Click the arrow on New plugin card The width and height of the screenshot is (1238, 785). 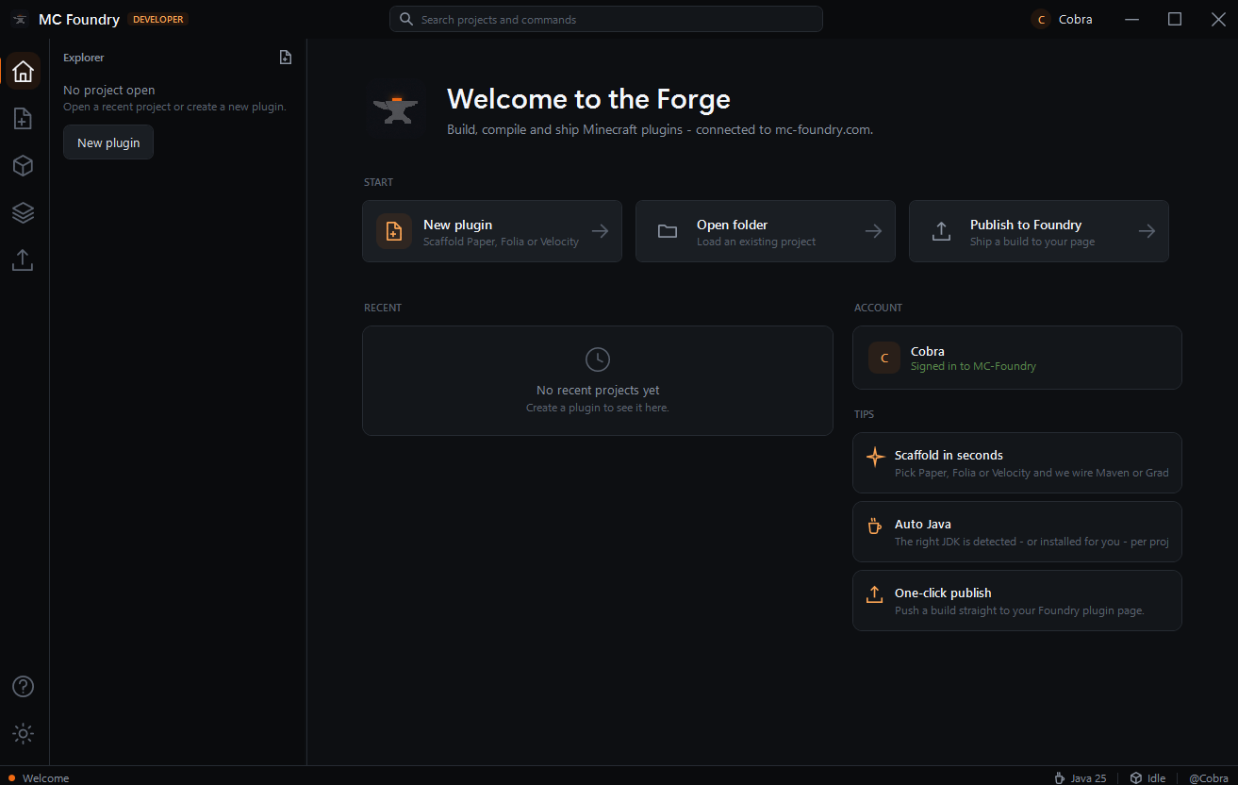tap(600, 231)
